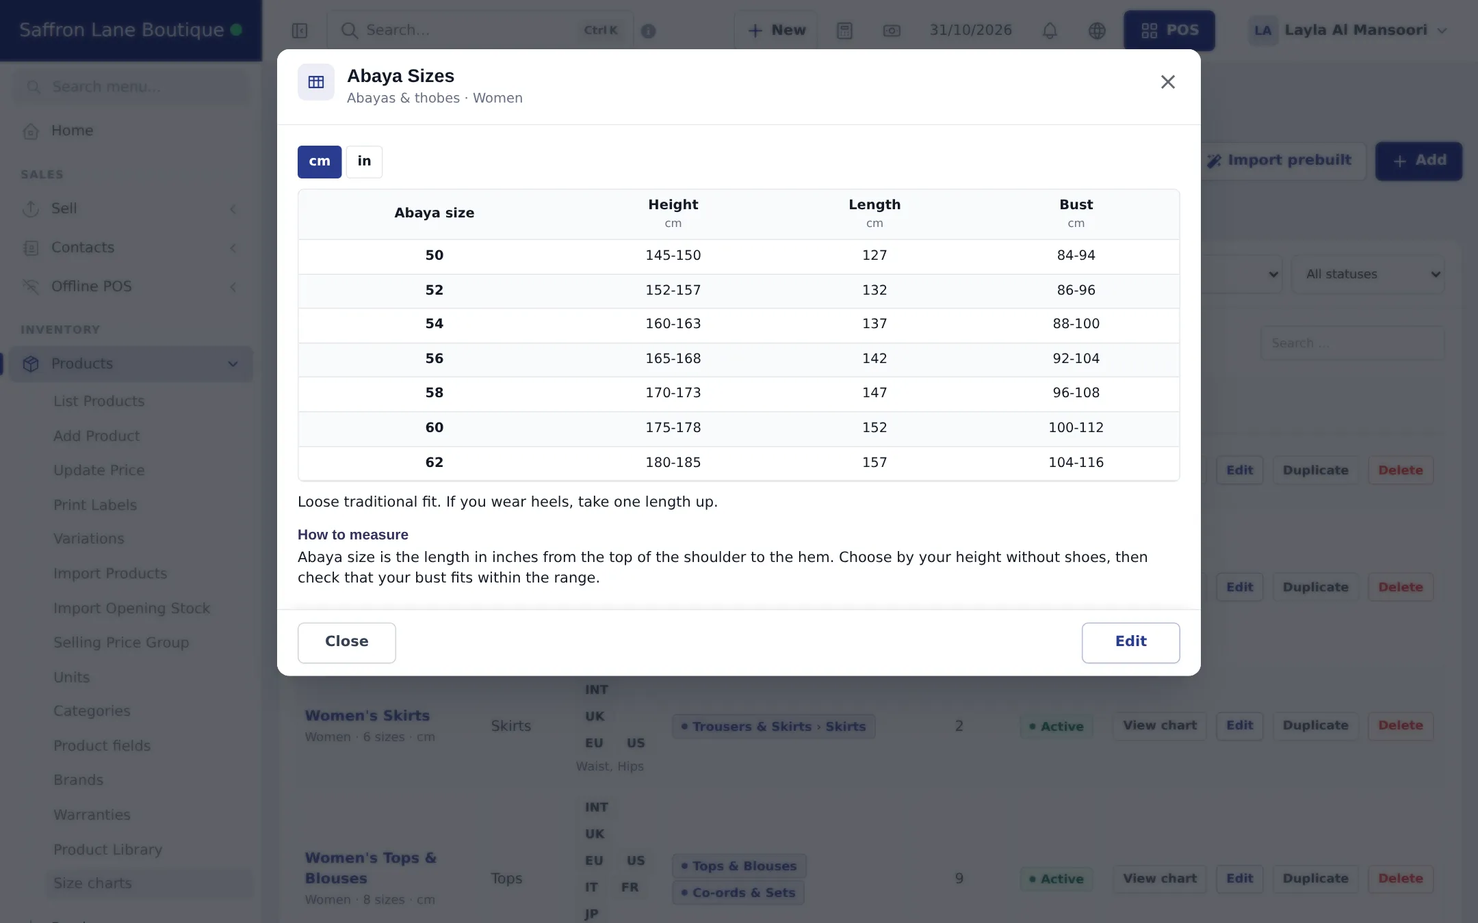
Task: Click the Offline POS icon
Action: pos(31,287)
